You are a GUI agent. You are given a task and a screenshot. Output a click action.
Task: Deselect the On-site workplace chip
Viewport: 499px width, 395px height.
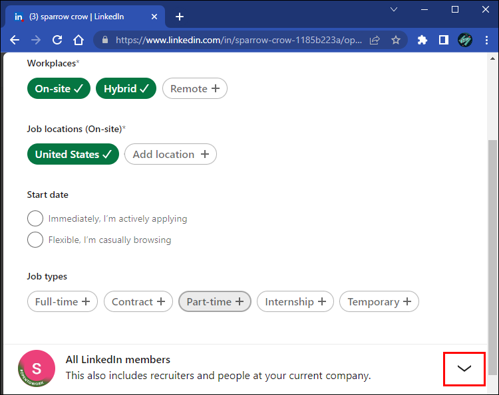tap(59, 88)
